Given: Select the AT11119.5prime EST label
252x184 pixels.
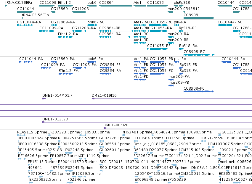Looking at the screenshot, I should (94, 156).
